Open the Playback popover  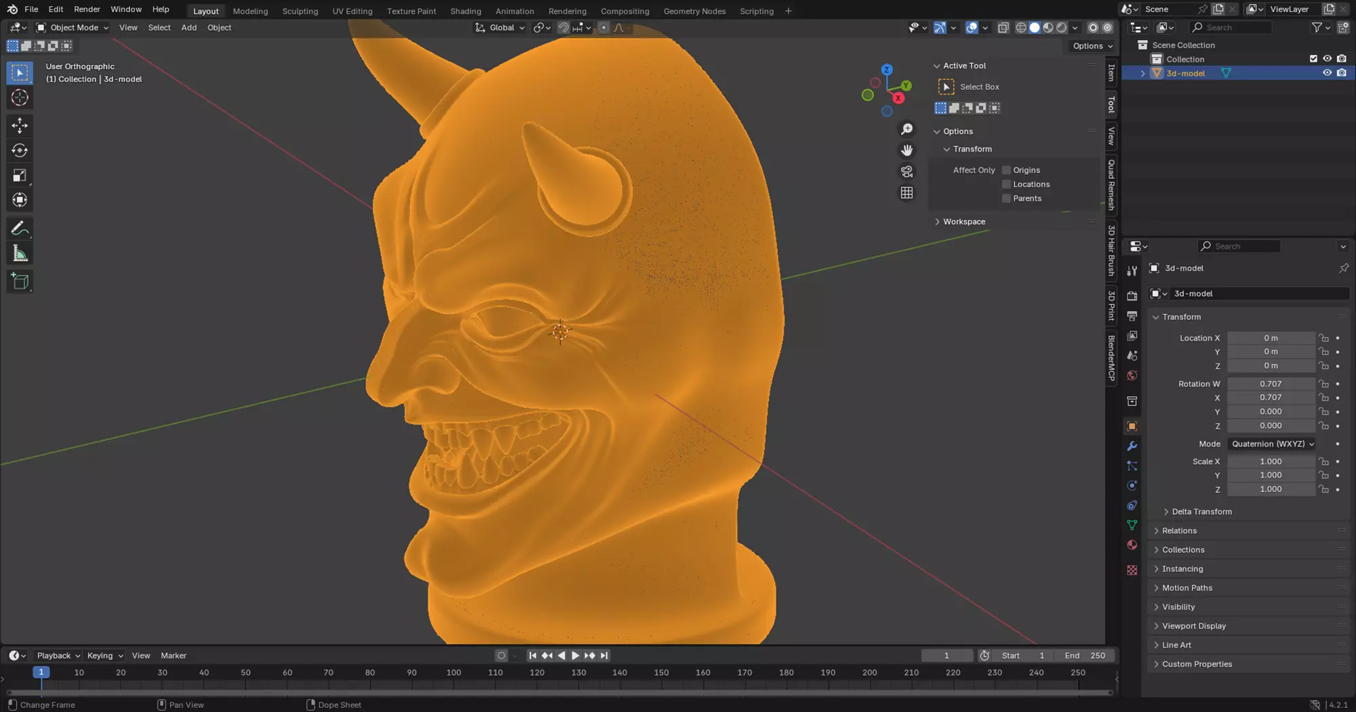point(58,656)
